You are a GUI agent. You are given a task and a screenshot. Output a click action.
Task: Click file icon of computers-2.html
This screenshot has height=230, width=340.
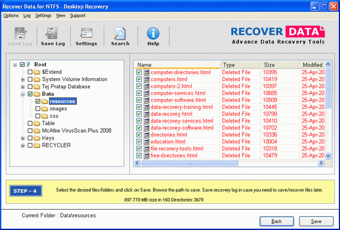147,86
